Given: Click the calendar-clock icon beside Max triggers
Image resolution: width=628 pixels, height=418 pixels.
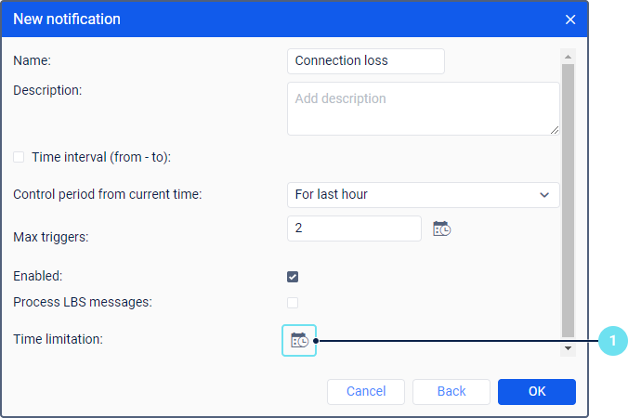Looking at the screenshot, I should 442,229.
